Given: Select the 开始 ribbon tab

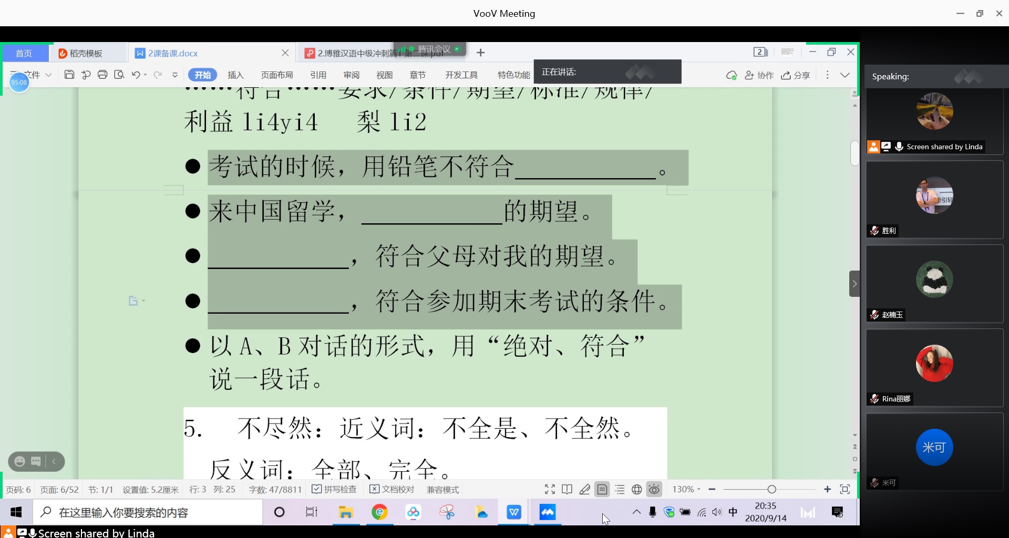Looking at the screenshot, I should (x=202, y=75).
